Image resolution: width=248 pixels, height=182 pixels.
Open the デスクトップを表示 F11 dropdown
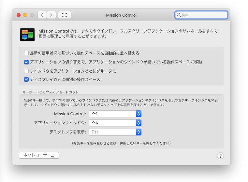tap(115, 132)
